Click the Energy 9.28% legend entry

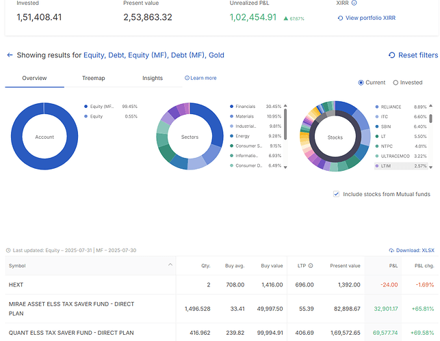pyautogui.click(x=255, y=136)
